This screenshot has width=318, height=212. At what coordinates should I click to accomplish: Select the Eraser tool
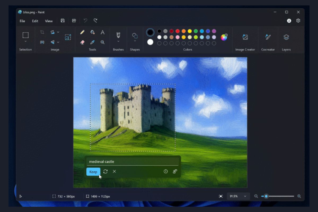point(82,42)
